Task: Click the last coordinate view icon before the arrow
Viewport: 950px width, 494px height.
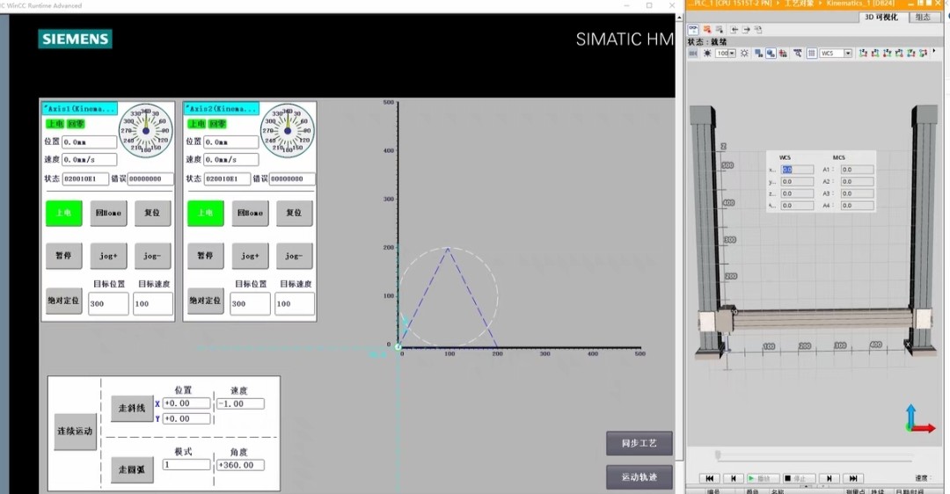Action: [923, 54]
